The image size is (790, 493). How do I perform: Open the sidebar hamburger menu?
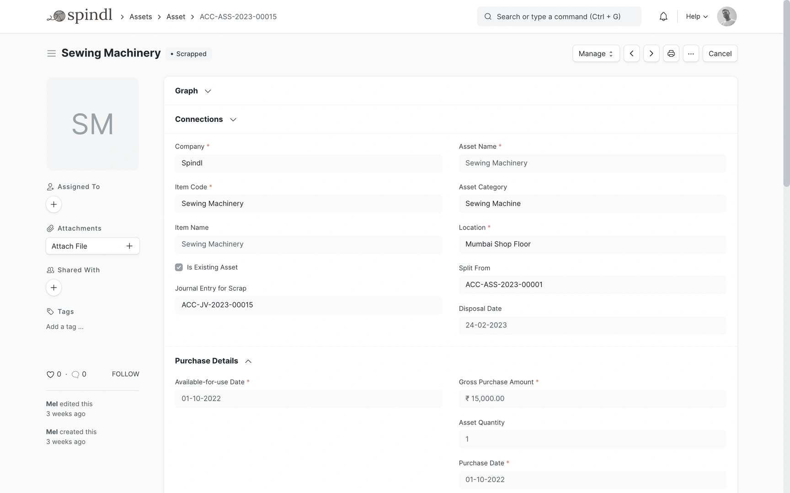click(x=51, y=53)
